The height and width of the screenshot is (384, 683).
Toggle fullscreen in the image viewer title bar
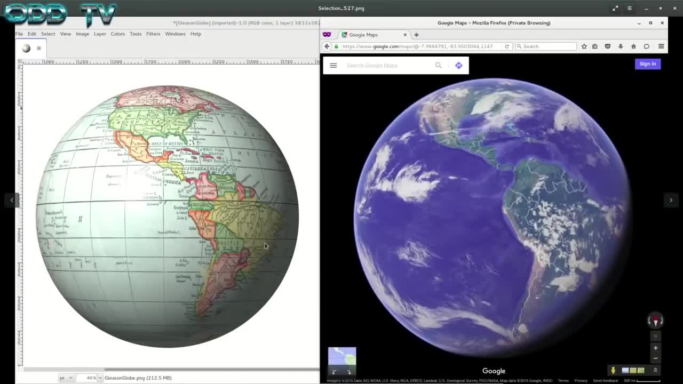[x=615, y=8]
